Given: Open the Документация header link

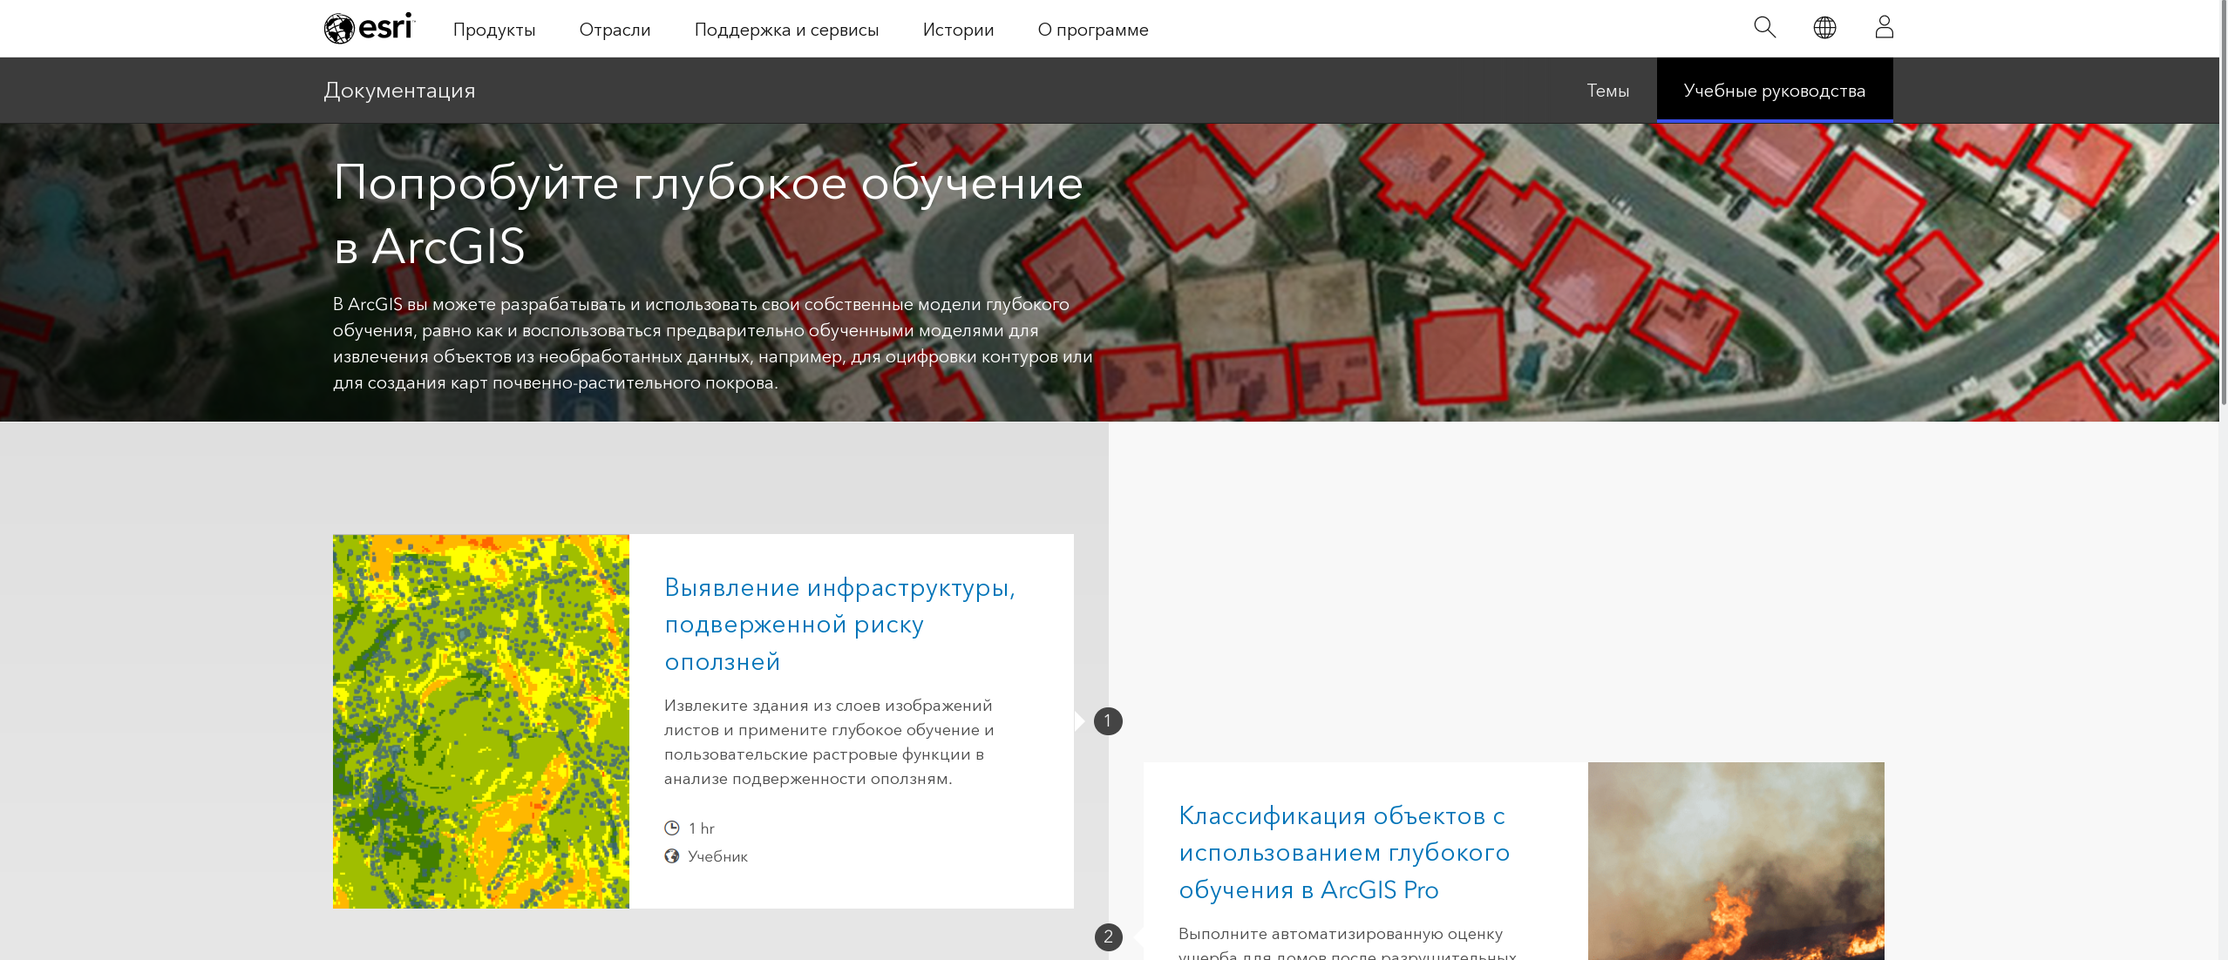Looking at the screenshot, I should tap(399, 91).
